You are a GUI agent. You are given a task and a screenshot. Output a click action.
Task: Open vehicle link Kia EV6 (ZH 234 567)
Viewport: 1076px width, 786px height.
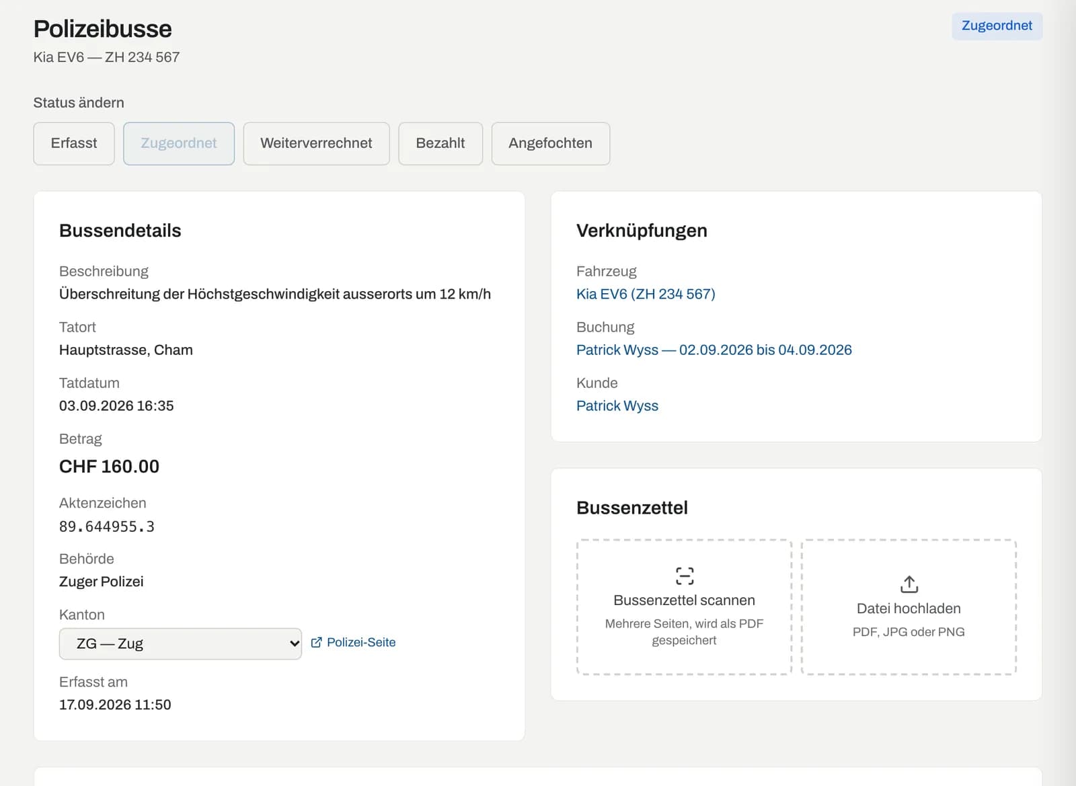(x=646, y=294)
